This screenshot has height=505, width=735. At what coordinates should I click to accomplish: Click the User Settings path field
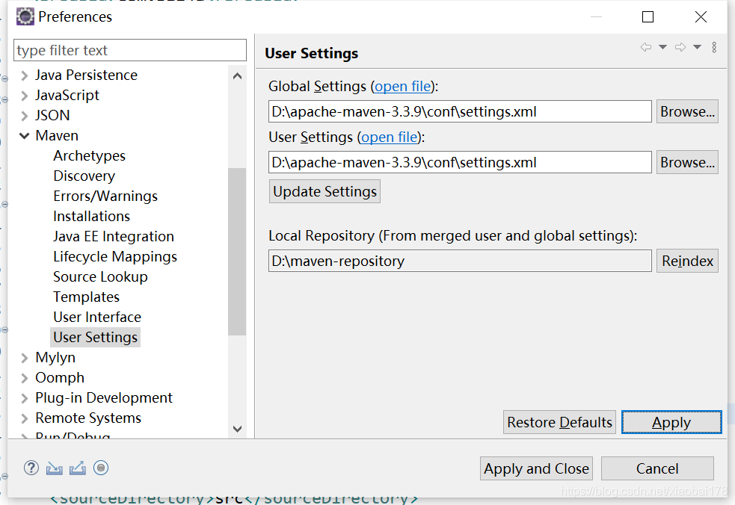(x=460, y=163)
